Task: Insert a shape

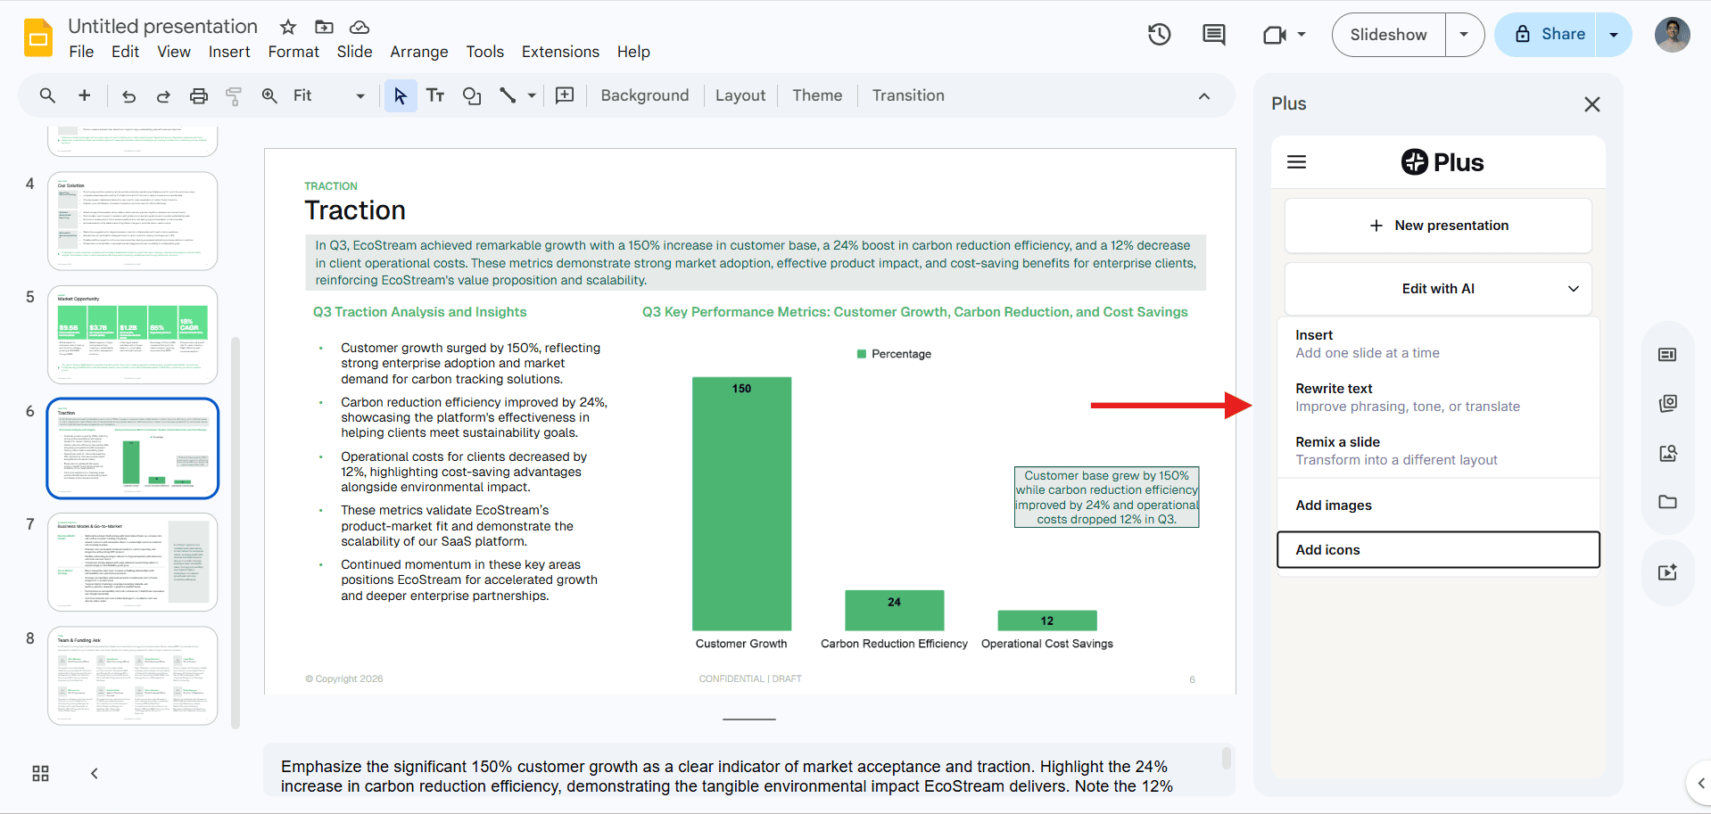Action: click(472, 95)
